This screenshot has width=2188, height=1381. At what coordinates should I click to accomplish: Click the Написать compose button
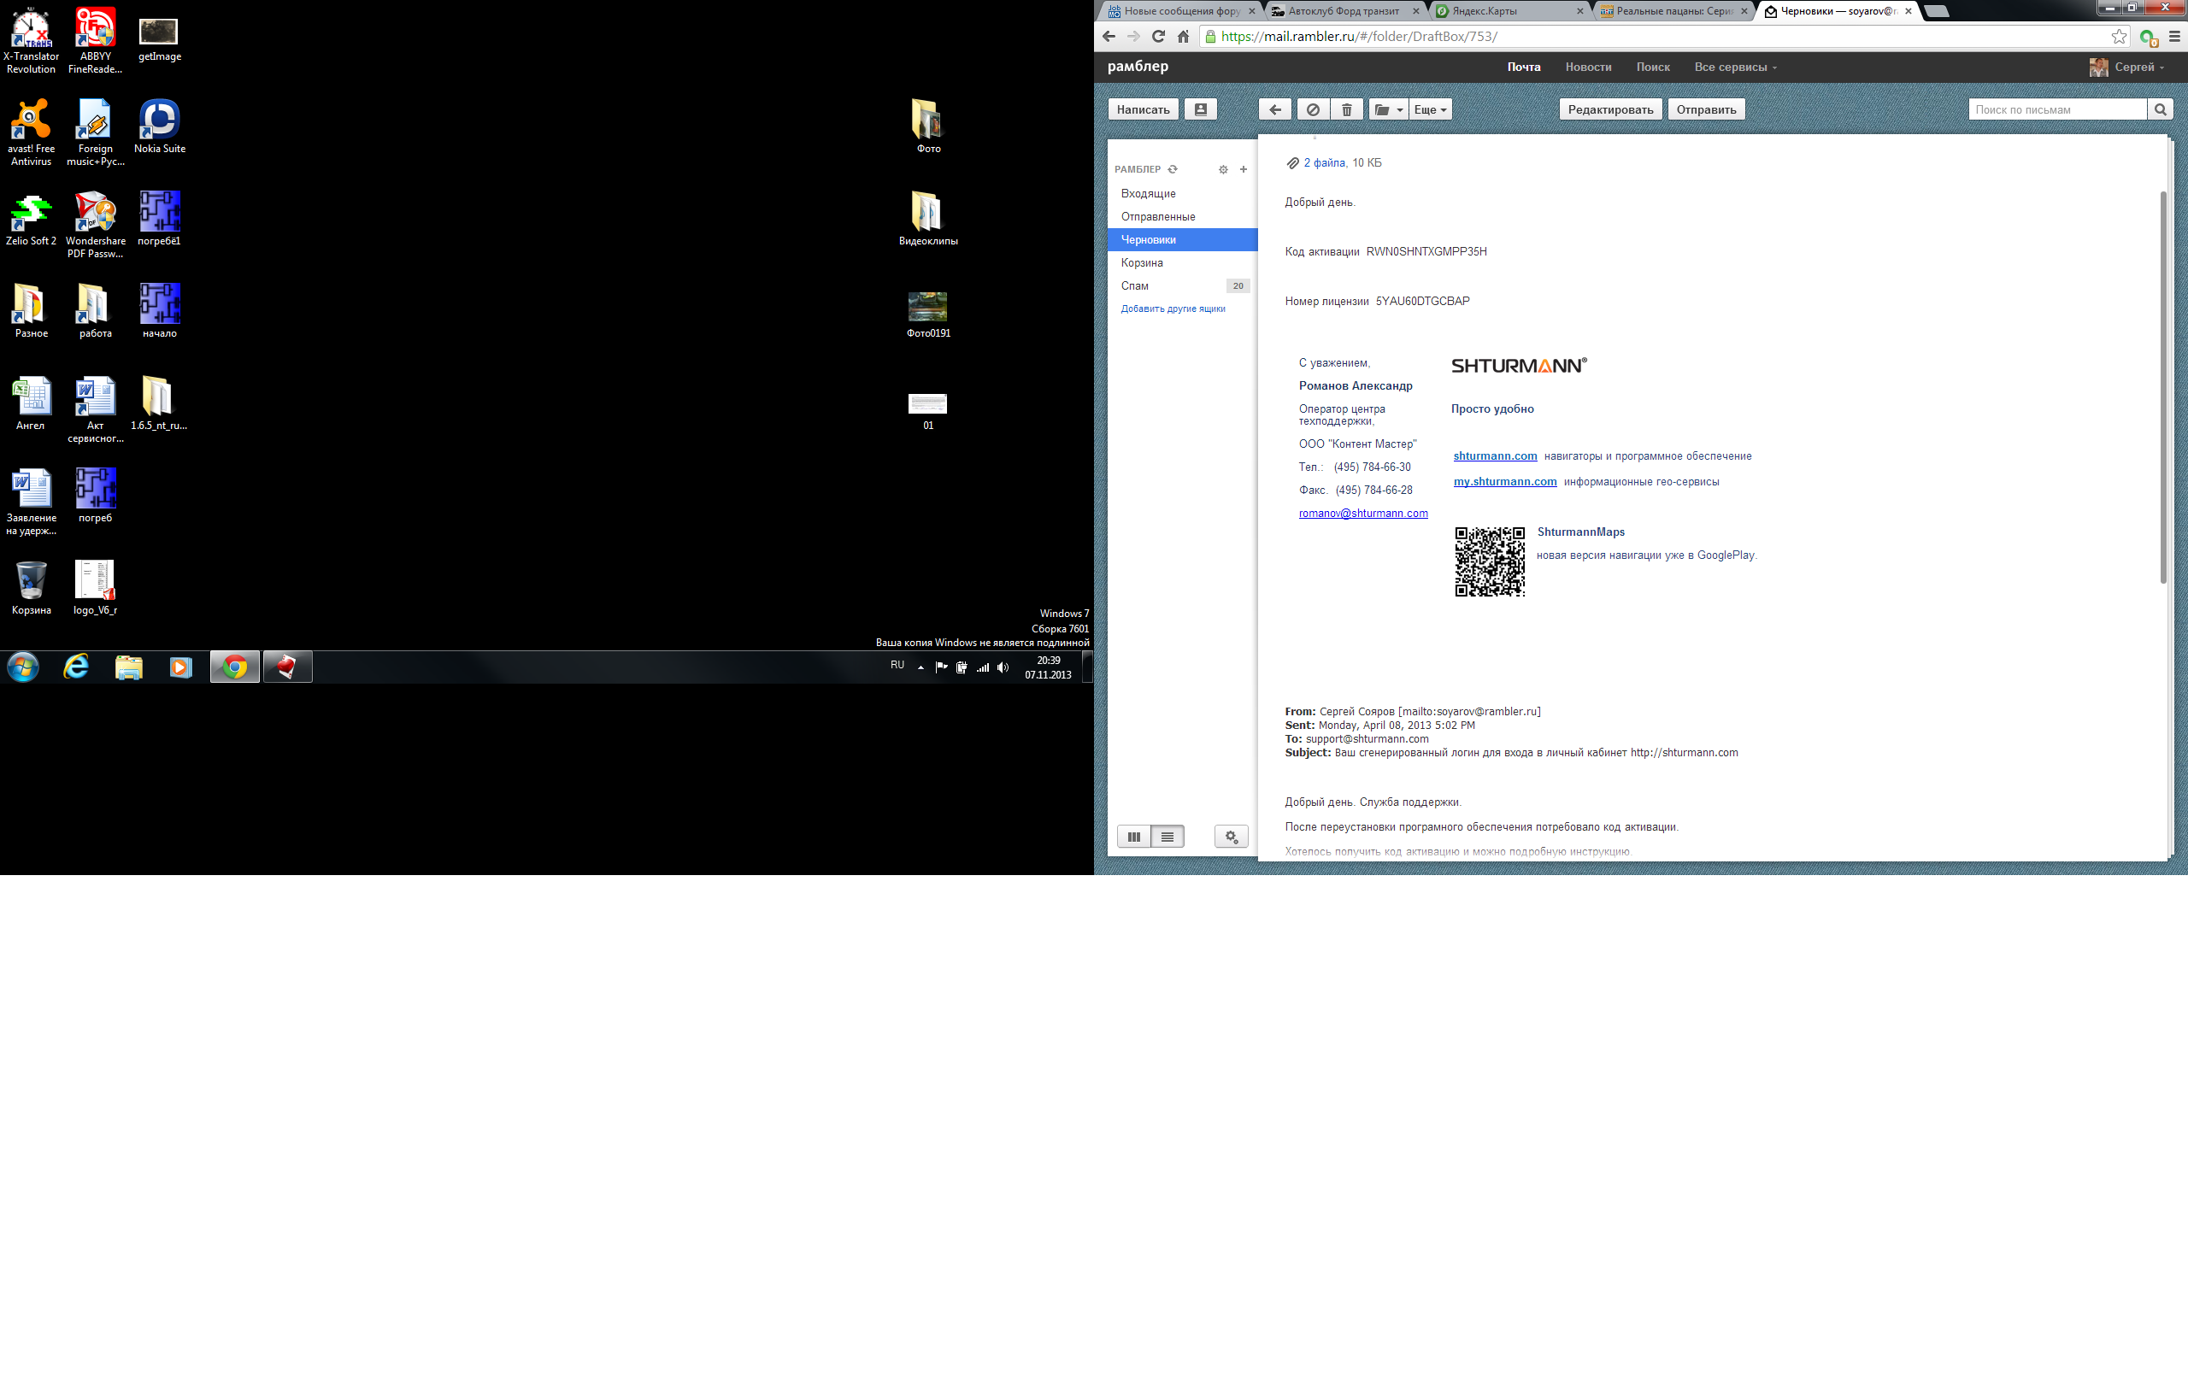click(x=1143, y=109)
